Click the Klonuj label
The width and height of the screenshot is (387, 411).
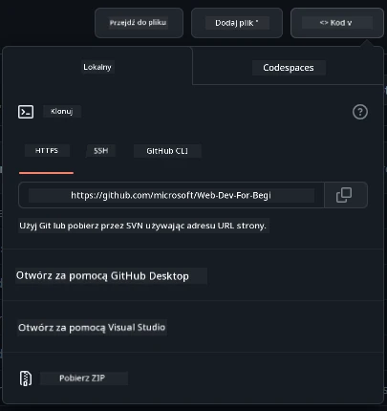[62, 112]
